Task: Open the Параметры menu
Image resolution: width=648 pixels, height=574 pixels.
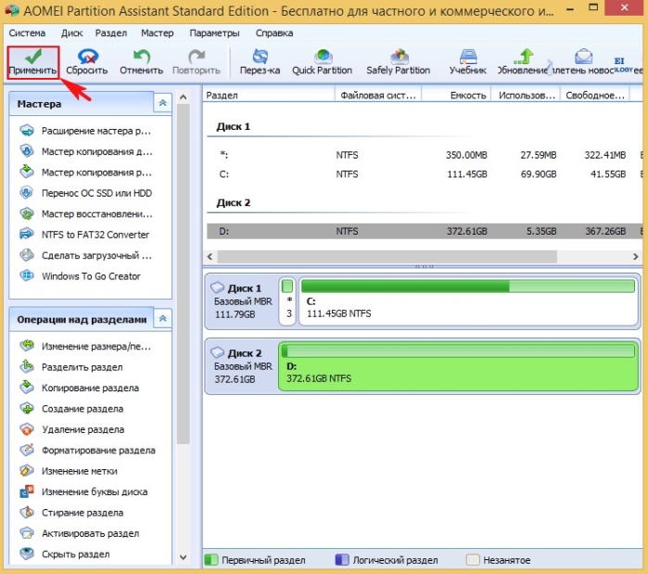Action: pyautogui.click(x=214, y=33)
